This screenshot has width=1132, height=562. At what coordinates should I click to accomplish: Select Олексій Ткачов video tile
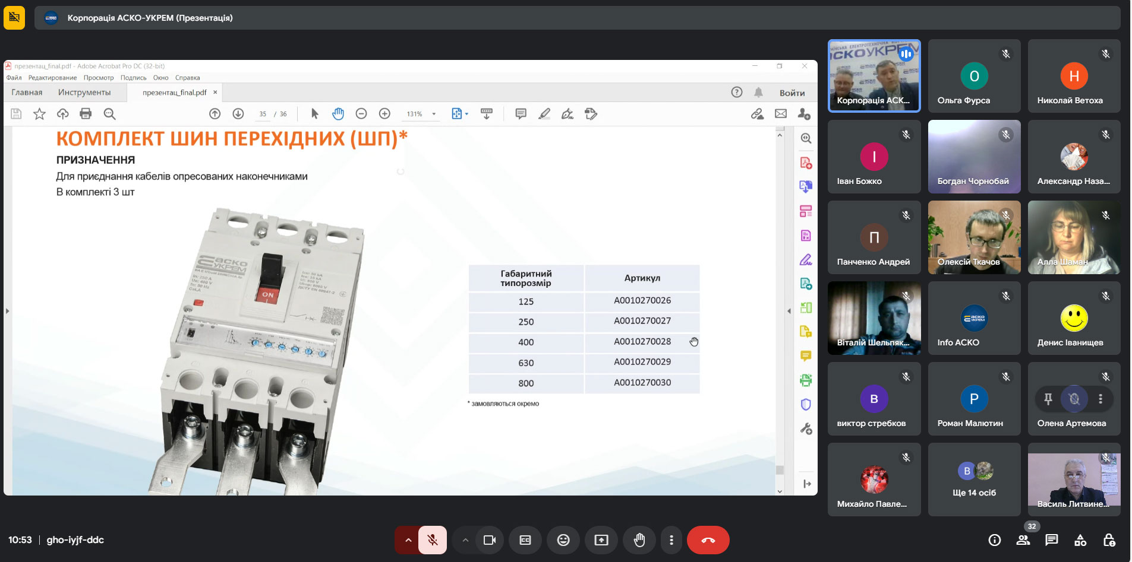pos(975,237)
